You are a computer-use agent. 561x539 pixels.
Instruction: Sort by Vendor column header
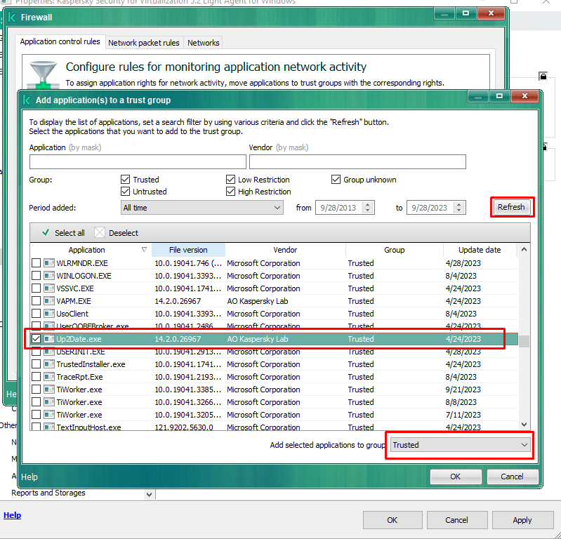click(285, 250)
